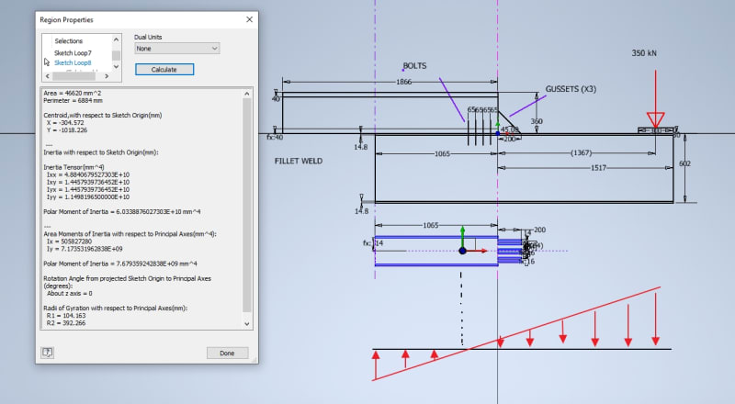Image resolution: width=735 pixels, height=404 pixels.
Task: Click the R2 = 392.266 value
Action: tap(66, 323)
